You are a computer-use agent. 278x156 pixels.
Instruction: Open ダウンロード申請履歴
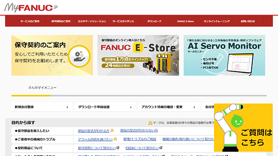coord(105,107)
